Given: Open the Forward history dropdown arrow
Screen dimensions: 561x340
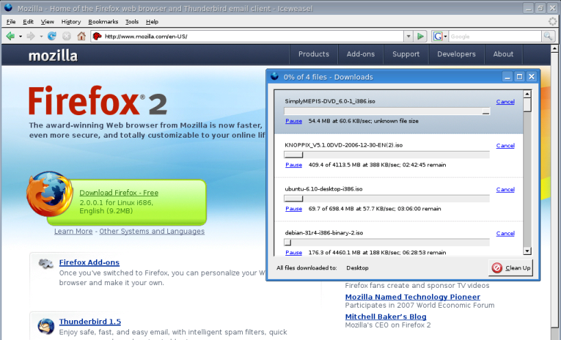Looking at the screenshot, I should pyautogui.click(x=41, y=36).
